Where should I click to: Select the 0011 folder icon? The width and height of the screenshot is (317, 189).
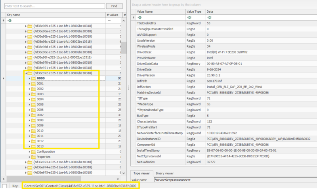(x=33, y=136)
